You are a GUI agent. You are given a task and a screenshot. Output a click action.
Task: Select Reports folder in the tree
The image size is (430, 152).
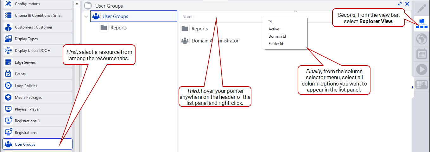(x=118, y=28)
